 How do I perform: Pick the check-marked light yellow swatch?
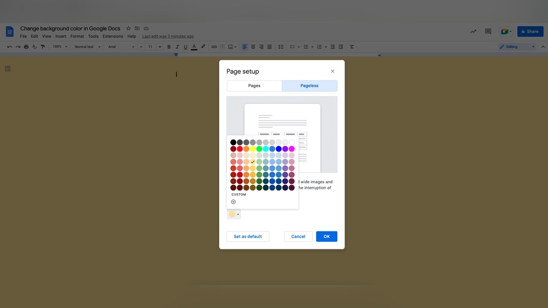coord(253,162)
